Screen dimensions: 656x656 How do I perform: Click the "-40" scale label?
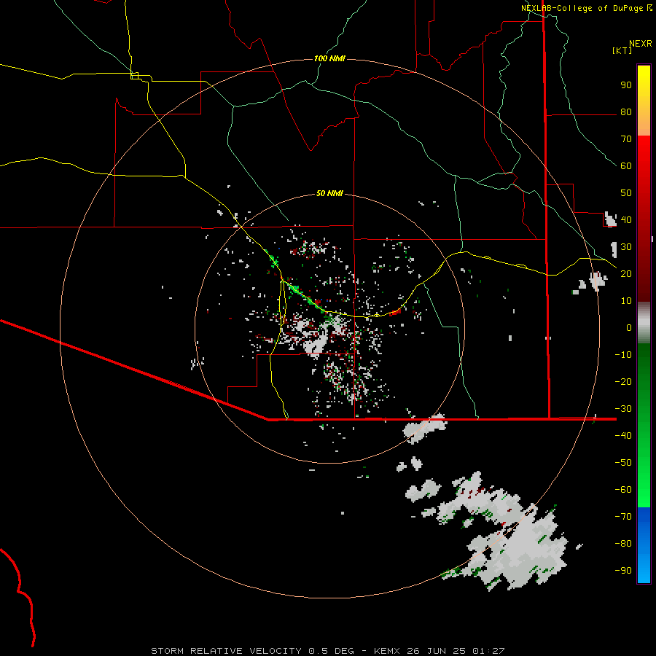623,436
